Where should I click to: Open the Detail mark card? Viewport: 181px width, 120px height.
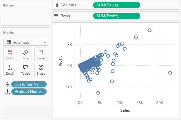(x=10, y=70)
